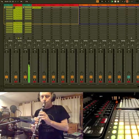Toggle track activator button 14
Screen dimensions: 139x139
[x=63, y=77]
